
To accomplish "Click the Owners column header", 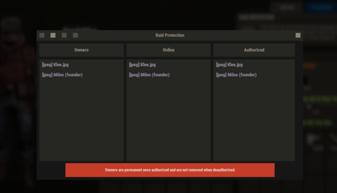I will (x=82, y=50).
